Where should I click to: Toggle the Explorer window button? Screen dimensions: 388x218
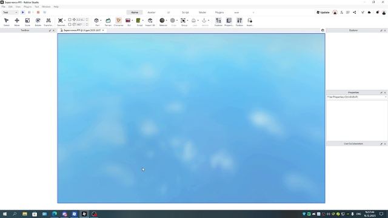click(x=218, y=21)
